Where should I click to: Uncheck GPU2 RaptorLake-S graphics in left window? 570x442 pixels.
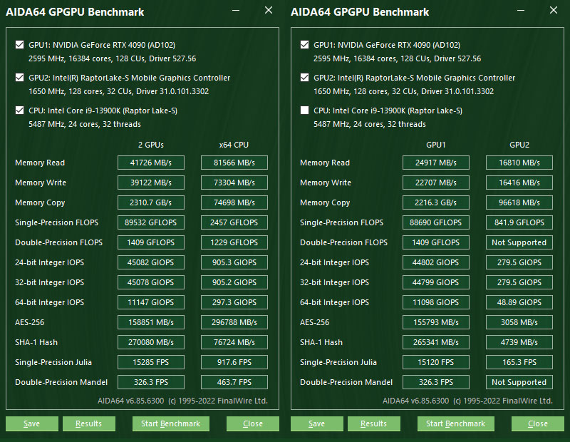20,78
